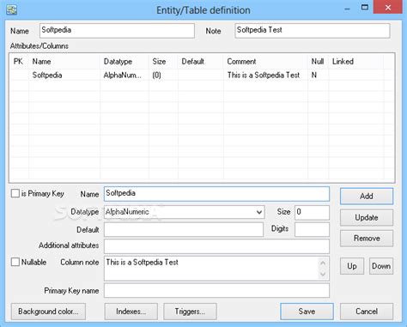Move the column Down

tap(381, 266)
